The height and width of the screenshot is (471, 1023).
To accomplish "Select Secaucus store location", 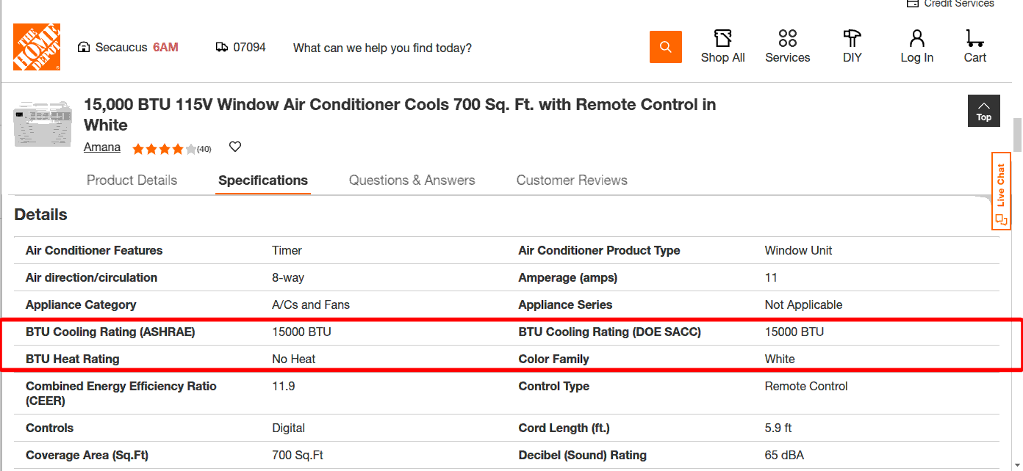I will click(128, 48).
